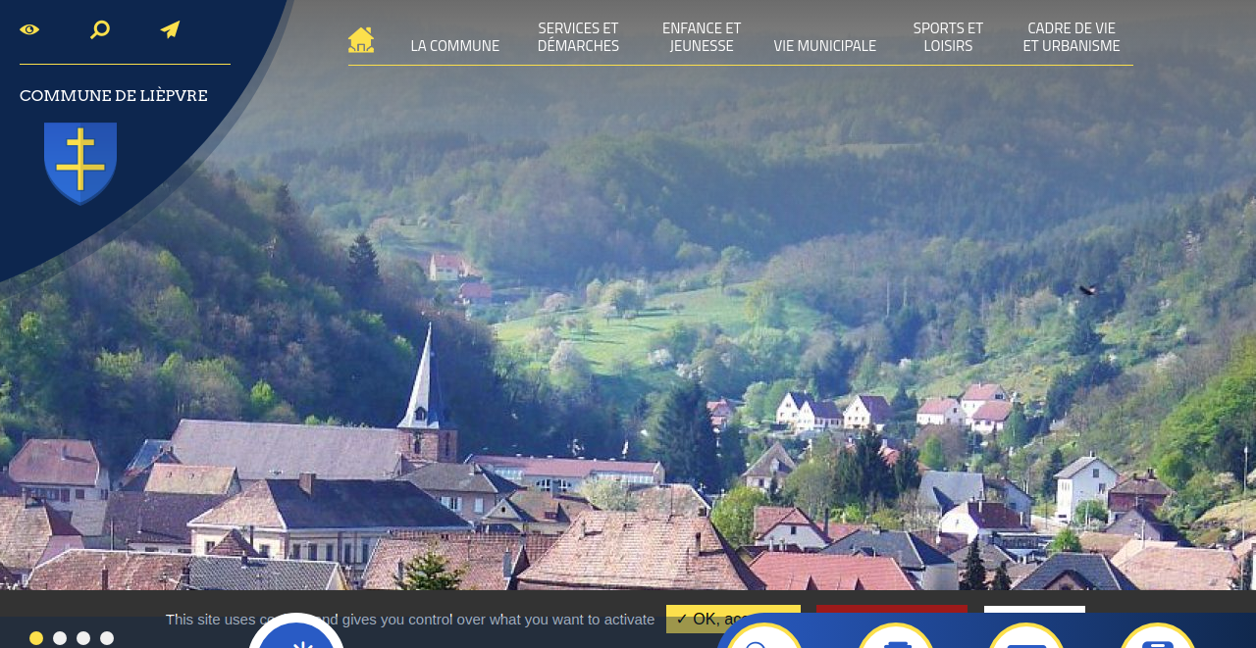The width and height of the screenshot is (1256, 648).
Task: Open the search magnifier icon
Action: (100, 29)
